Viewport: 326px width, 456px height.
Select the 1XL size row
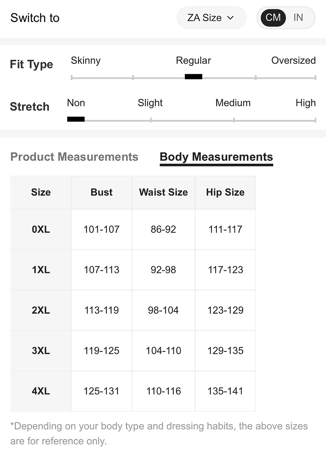click(x=133, y=270)
